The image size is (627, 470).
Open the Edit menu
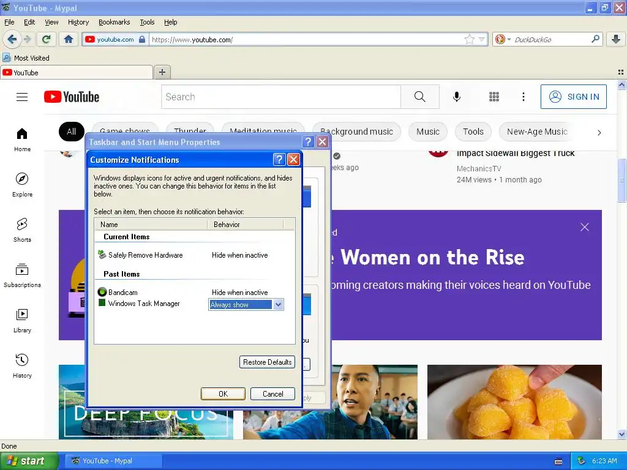point(29,22)
